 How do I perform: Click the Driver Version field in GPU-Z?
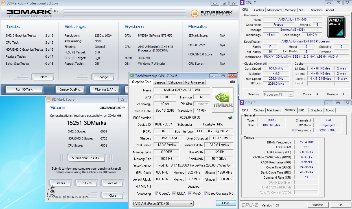click(x=194, y=166)
